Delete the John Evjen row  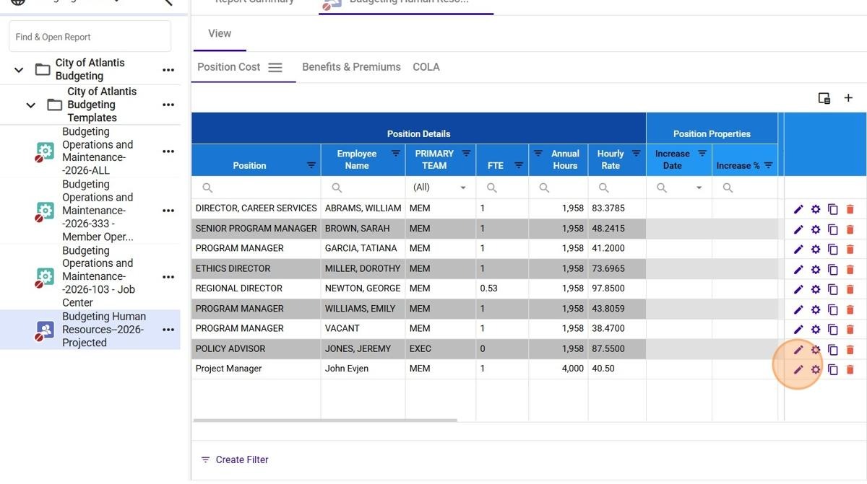click(x=850, y=369)
